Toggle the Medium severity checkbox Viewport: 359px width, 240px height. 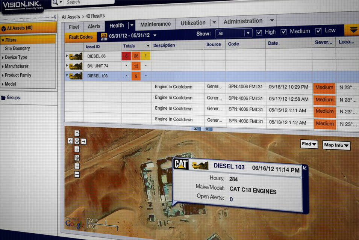click(x=284, y=32)
